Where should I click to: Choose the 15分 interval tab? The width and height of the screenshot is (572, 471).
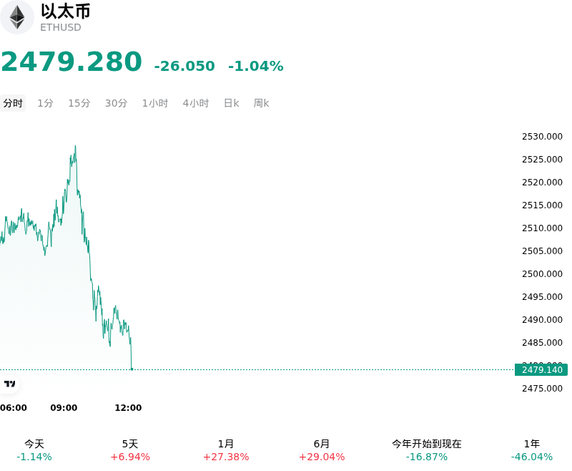[79, 103]
